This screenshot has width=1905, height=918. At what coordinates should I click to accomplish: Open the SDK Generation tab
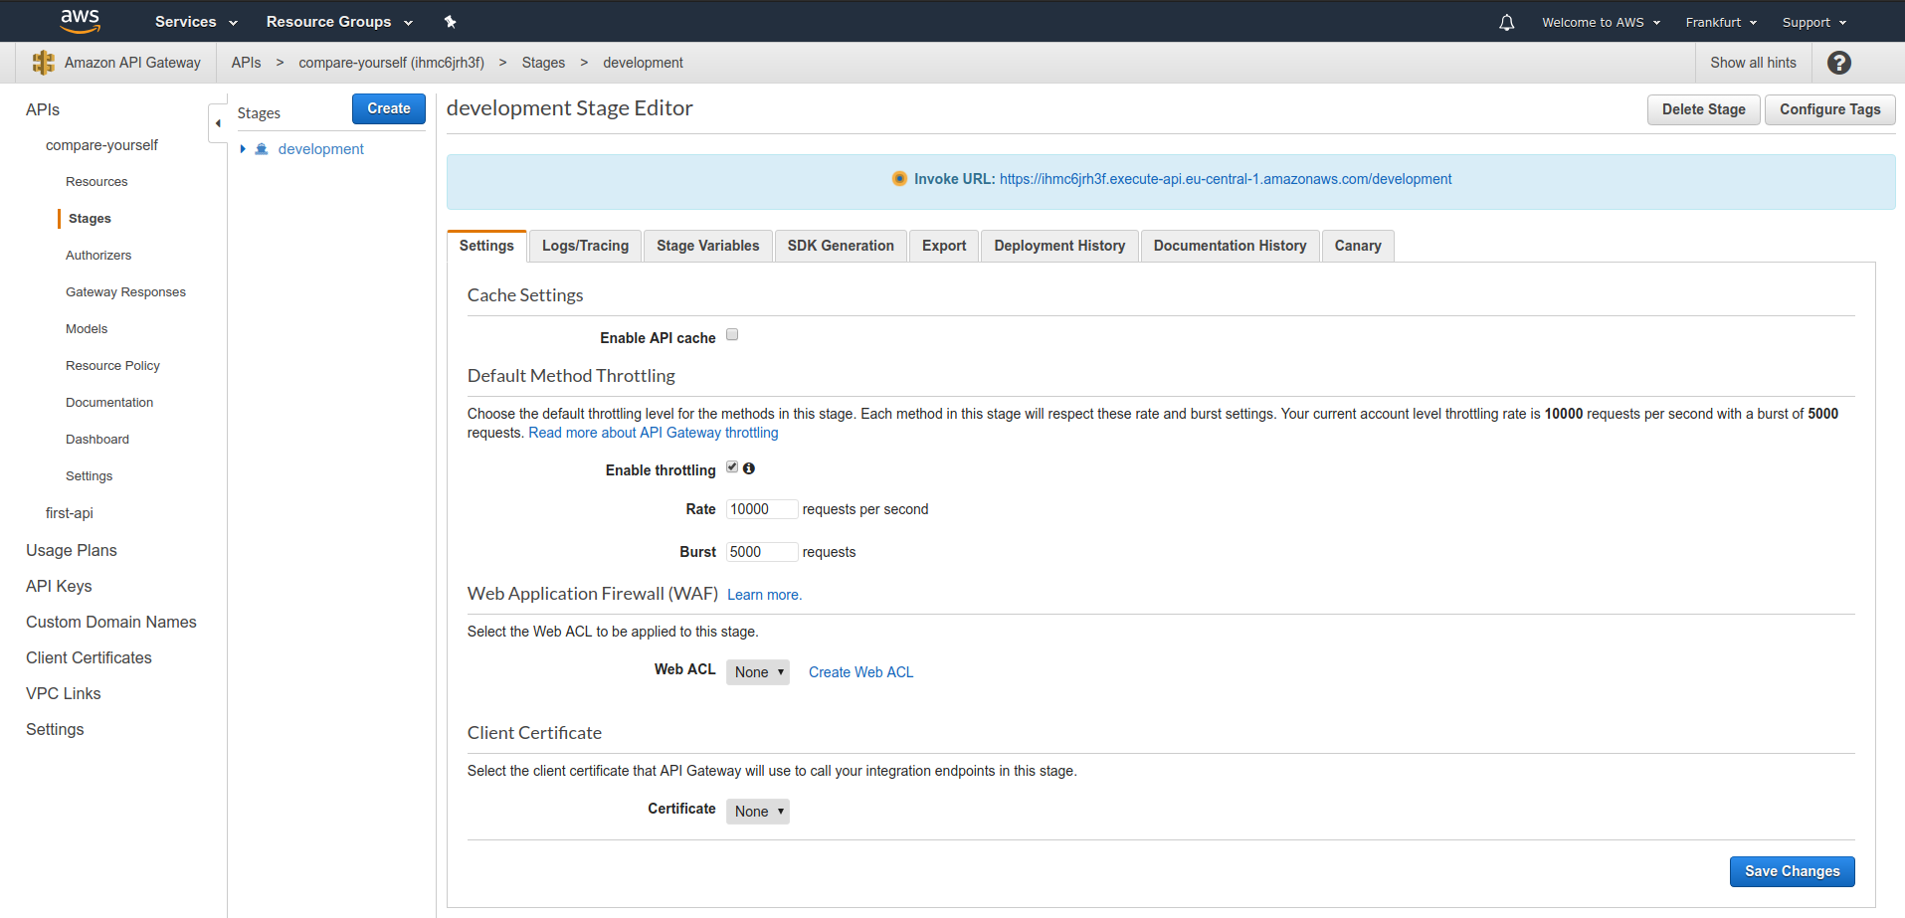pos(841,246)
